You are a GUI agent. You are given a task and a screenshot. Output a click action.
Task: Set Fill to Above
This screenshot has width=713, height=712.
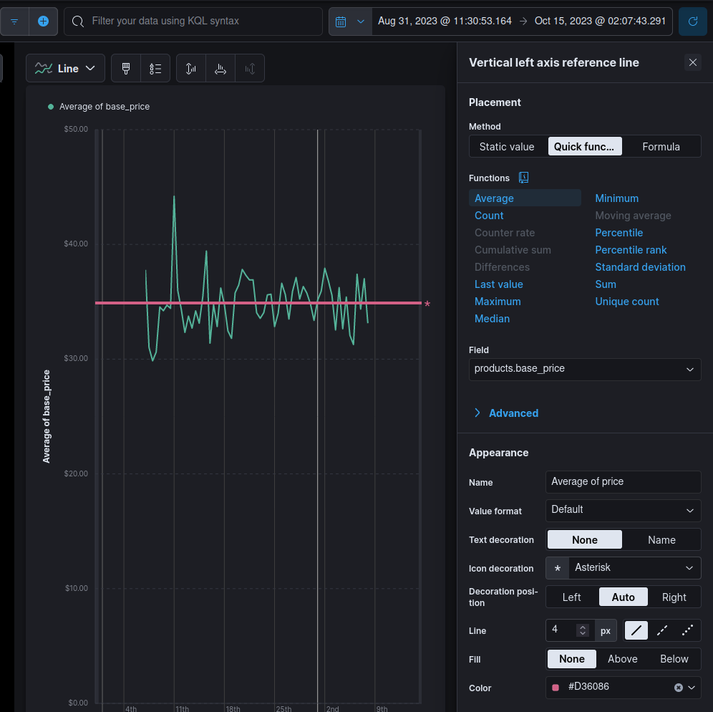pos(622,659)
